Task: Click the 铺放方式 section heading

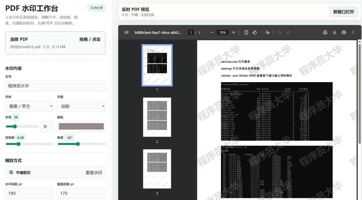Action: click(13, 161)
